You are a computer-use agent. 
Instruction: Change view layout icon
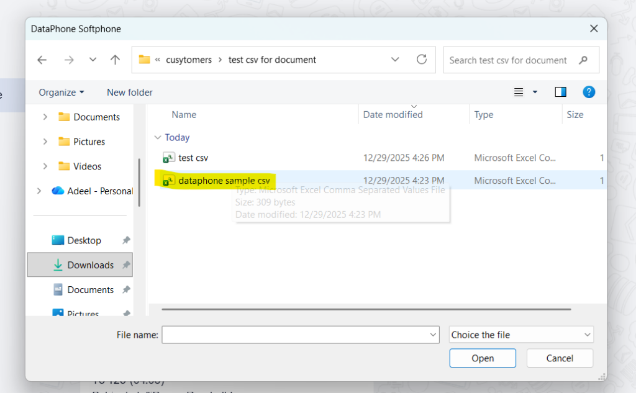[x=519, y=93]
